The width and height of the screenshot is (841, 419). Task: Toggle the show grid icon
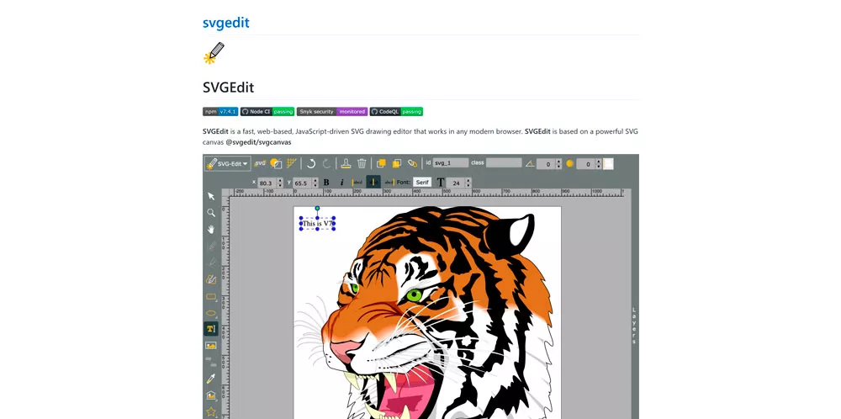292,163
